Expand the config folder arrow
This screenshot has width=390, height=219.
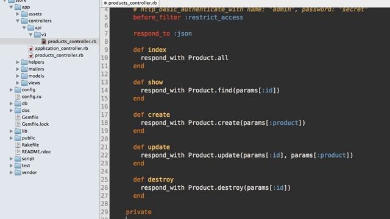click(11, 89)
